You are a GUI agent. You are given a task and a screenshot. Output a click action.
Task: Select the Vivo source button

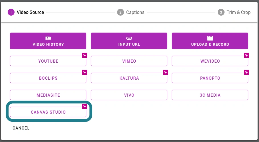(129, 95)
